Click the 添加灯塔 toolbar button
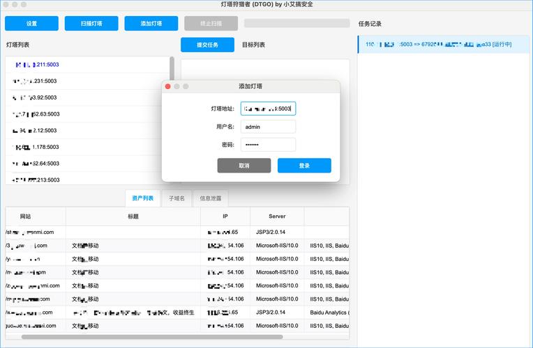 (151, 24)
